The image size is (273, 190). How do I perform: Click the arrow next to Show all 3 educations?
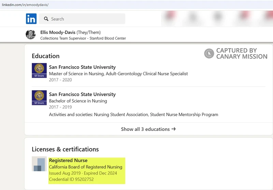(174, 129)
